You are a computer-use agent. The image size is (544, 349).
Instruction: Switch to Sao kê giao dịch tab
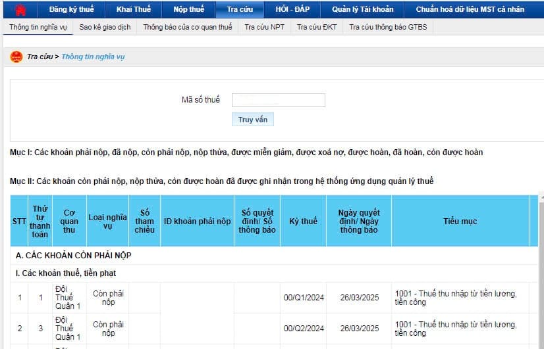click(105, 27)
